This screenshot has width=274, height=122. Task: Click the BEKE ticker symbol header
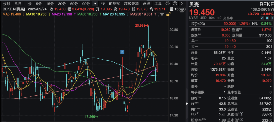[266, 4]
